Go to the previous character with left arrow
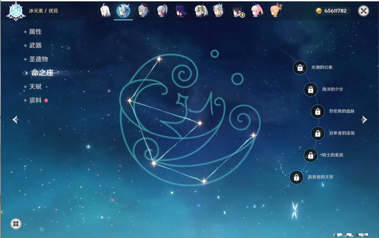Image resolution: width=379 pixels, height=238 pixels. coord(15,120)
